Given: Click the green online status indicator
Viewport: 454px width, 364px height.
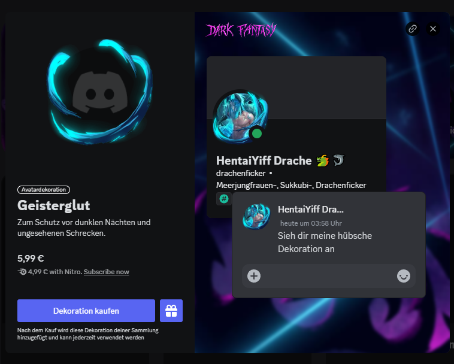Looking at the screenshot, I should coord(257,134).
